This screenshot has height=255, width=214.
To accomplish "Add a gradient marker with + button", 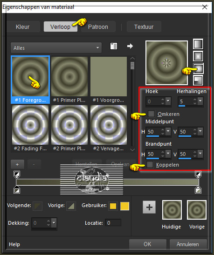I will (x=17, y=164).
